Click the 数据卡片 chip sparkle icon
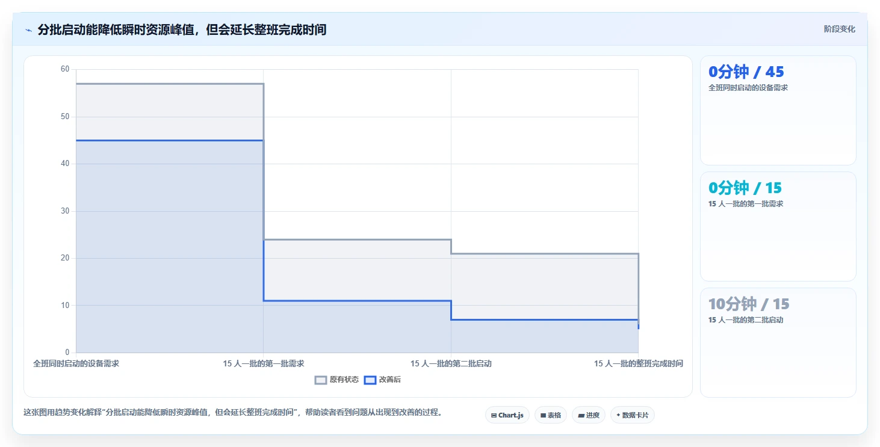The width and height of the screenshot is (880, 447). point(618,415)
